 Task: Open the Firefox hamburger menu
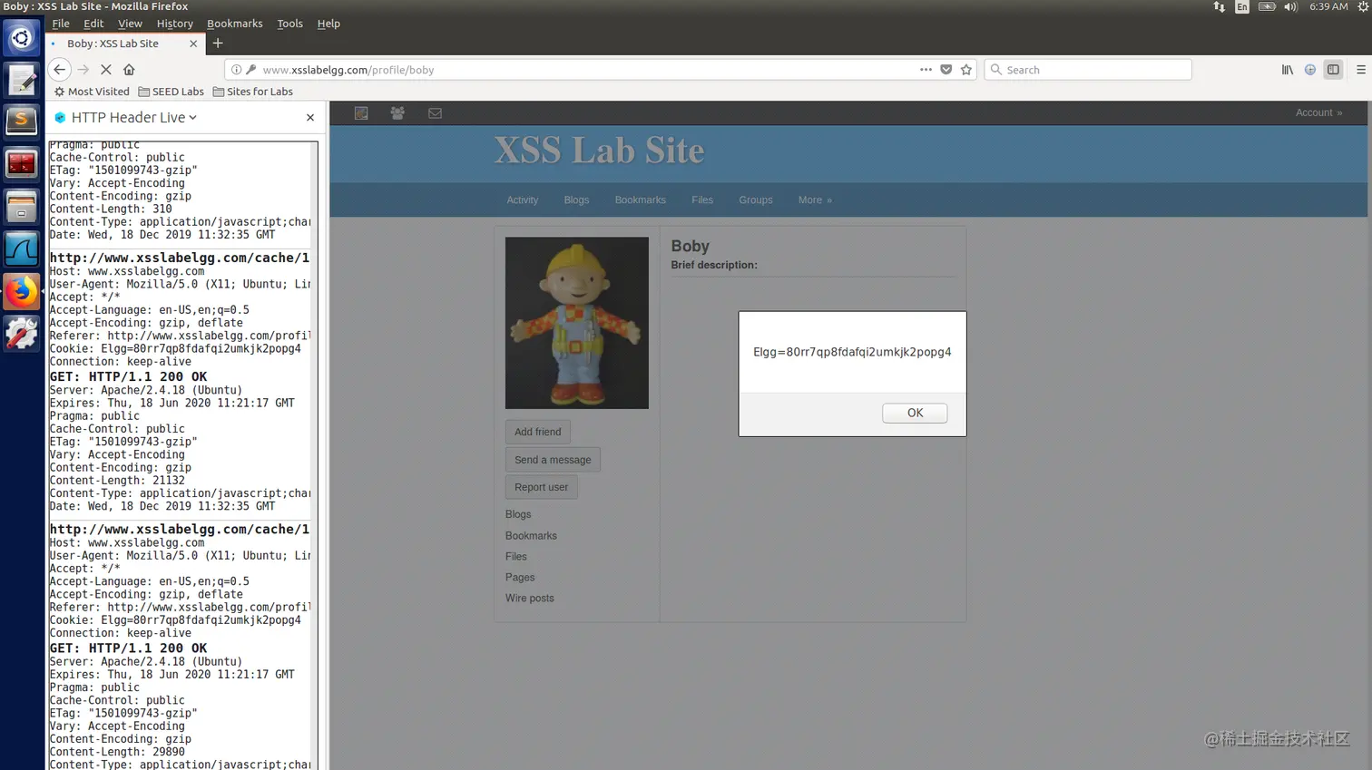[x=1360, y=70]
